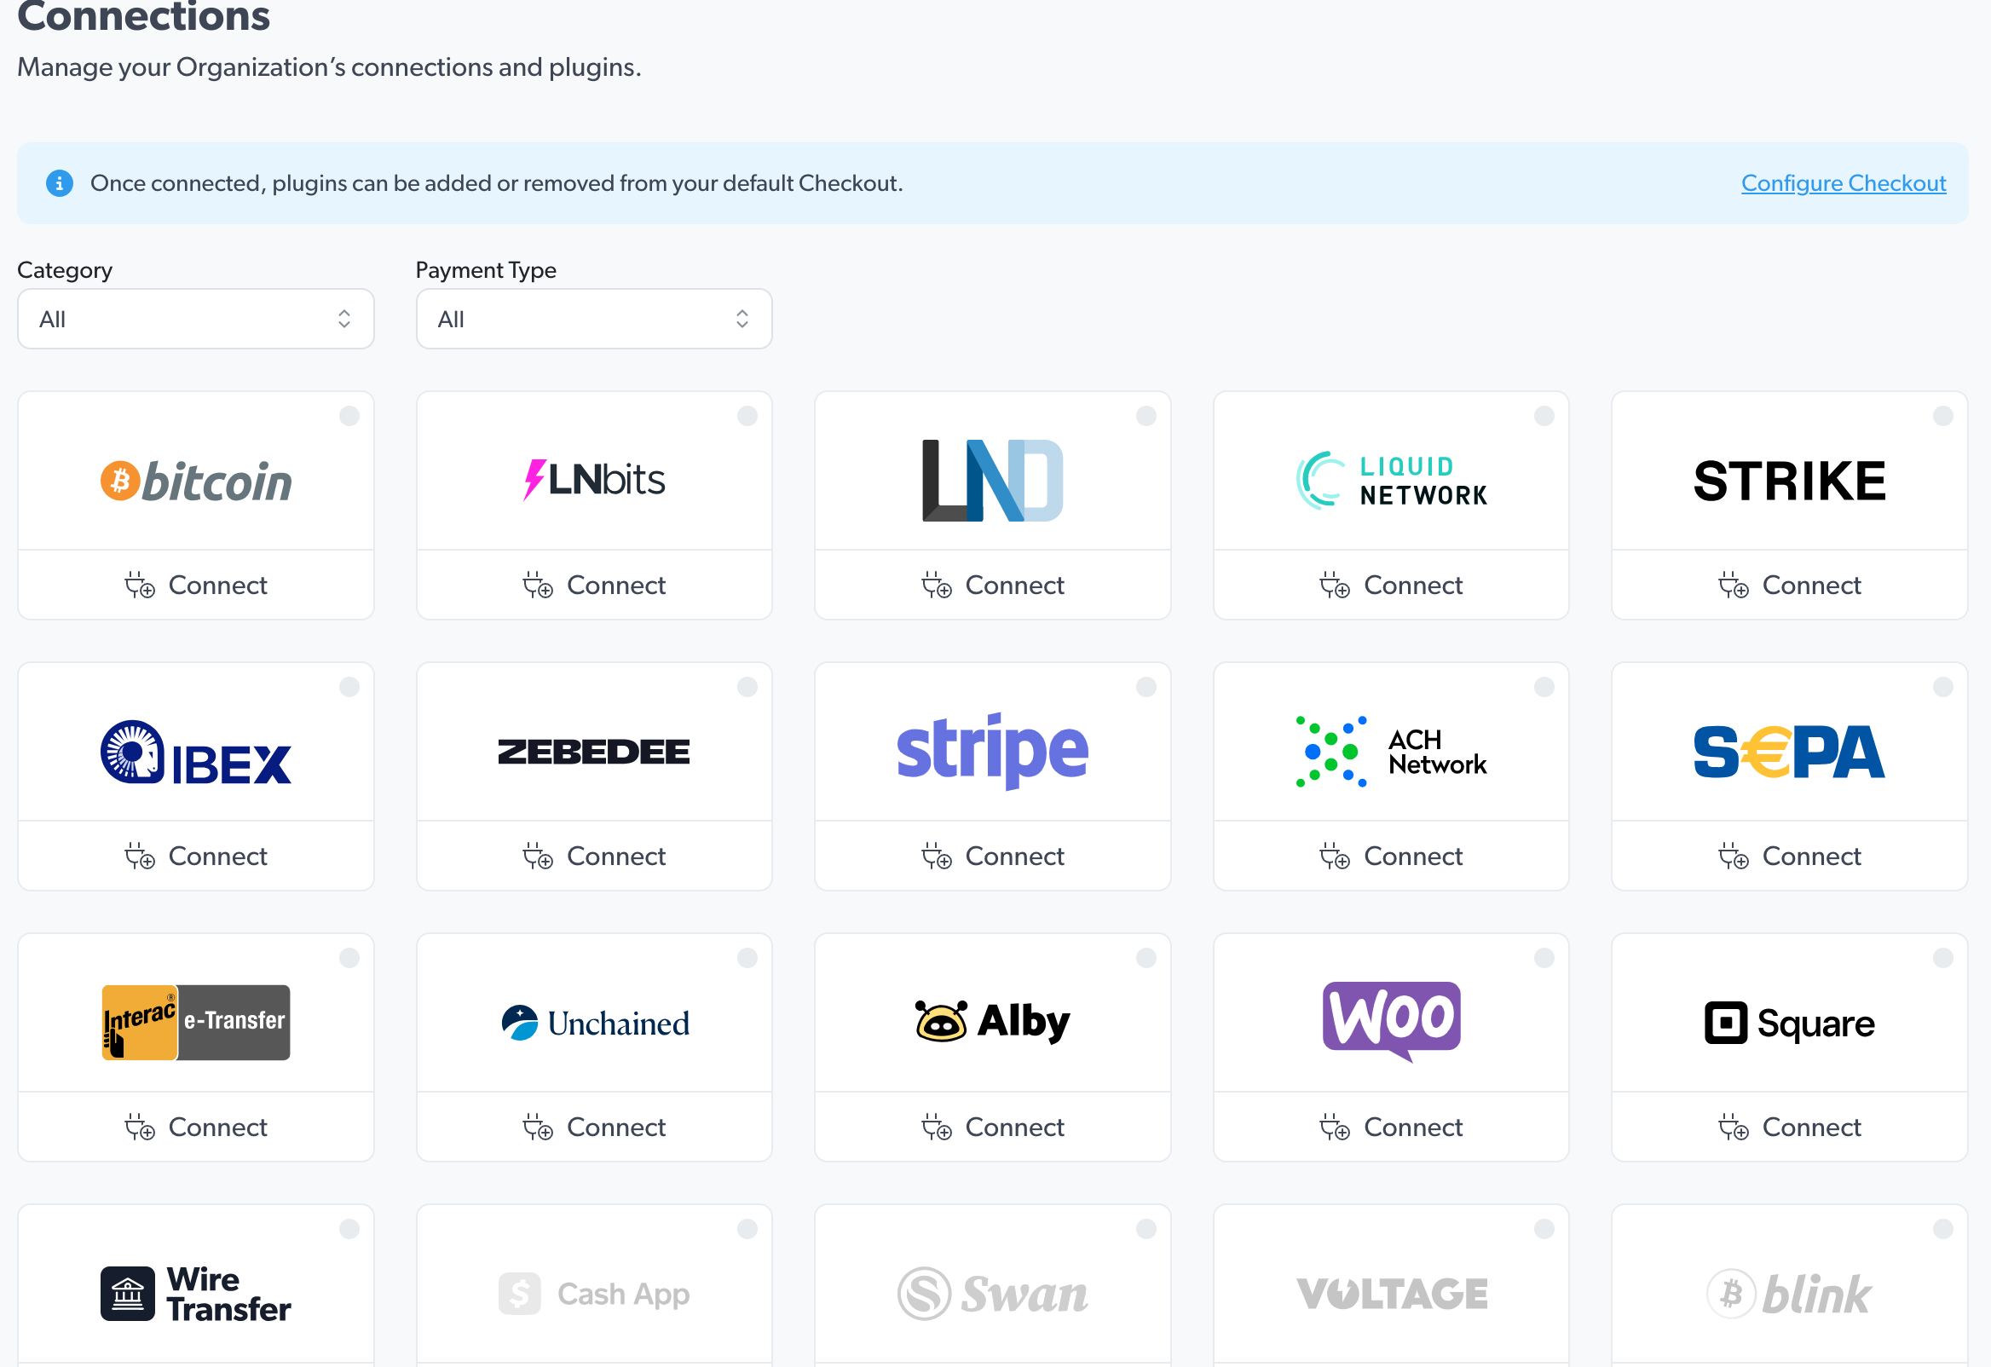Screen dimensions: 1991x1367
Task: Click the Wire Transfer logo
Action: 196,1294
